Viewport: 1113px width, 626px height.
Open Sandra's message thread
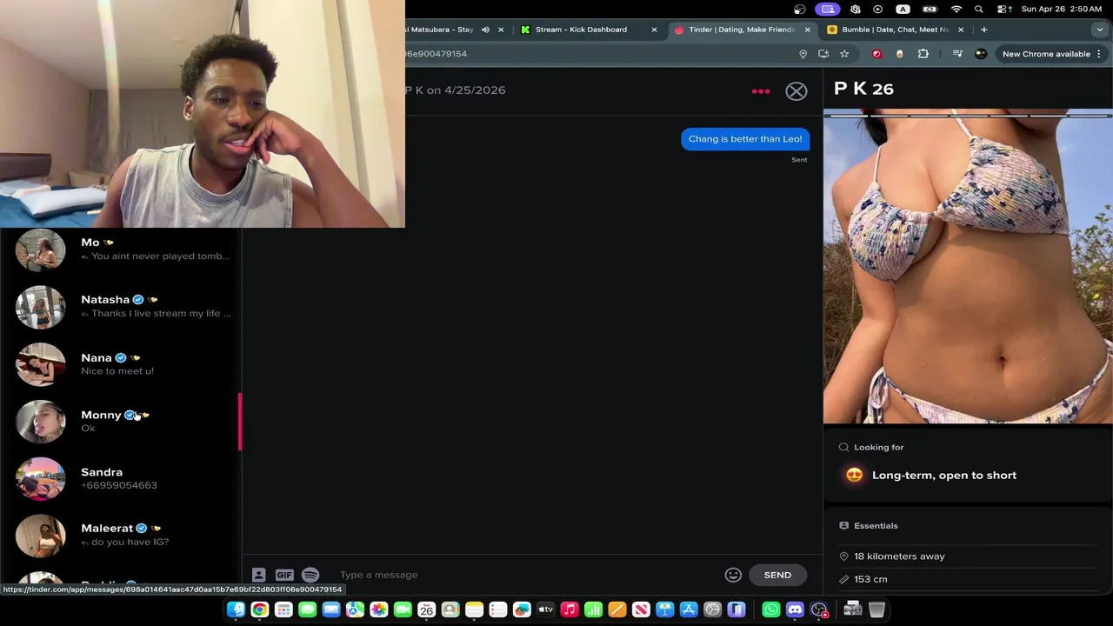121,478
